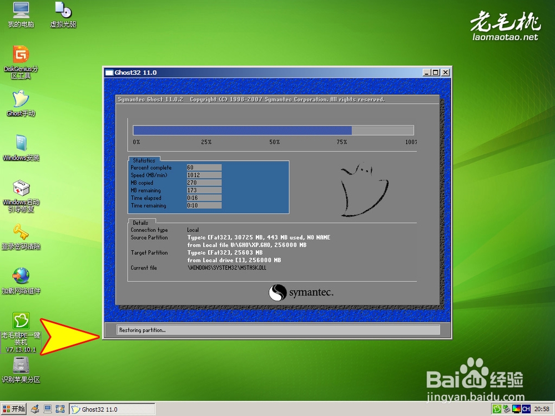Screen dimensions: 555x416
Task: Click the Ghost32 window title icon
Action: 109,73
